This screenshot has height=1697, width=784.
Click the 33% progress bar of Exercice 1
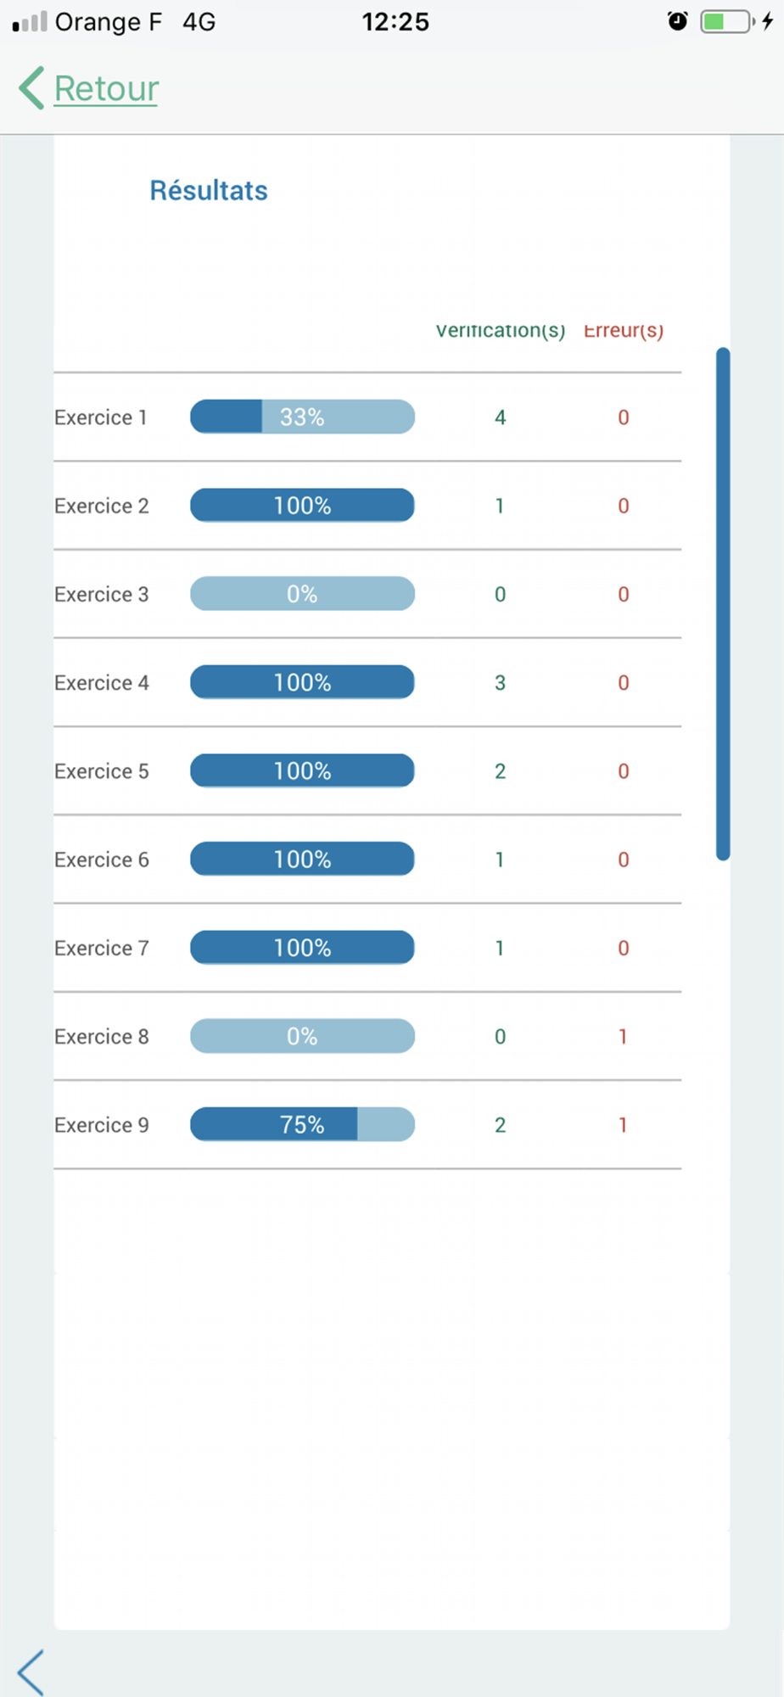click(x=302, y=417)
